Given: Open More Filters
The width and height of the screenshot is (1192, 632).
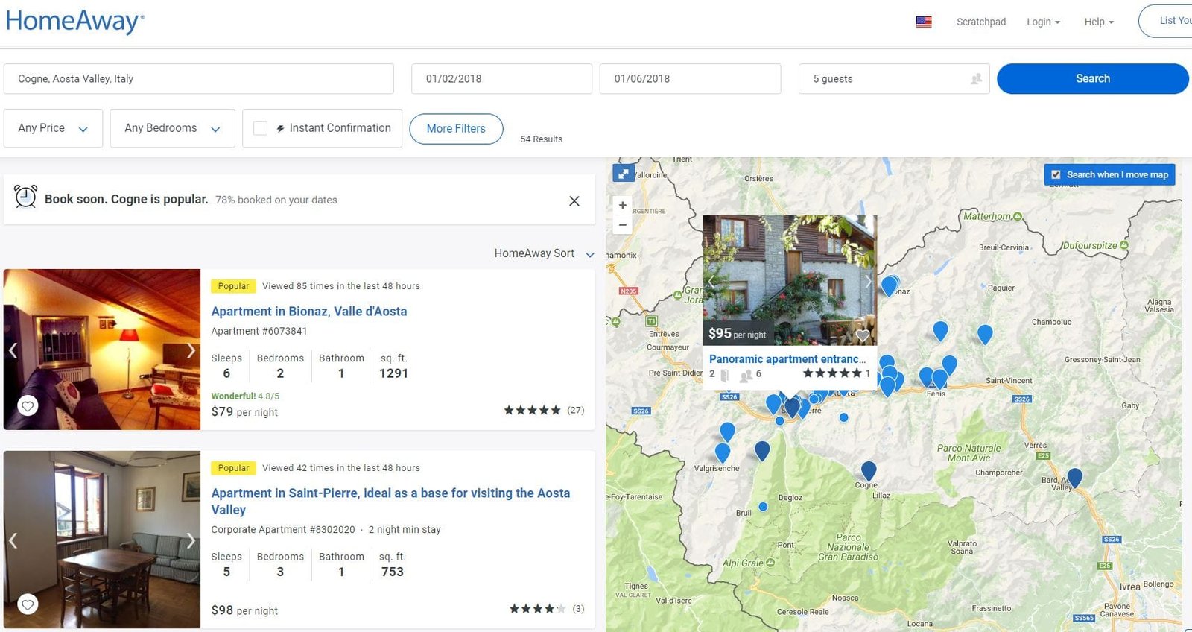Looking at the screenshot, I should [x=456, y=129].
